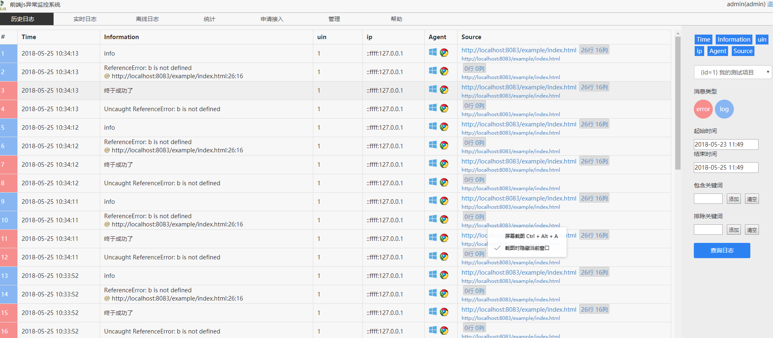The image size is (773, 338).
Task: Click the Windows icon in row 3
Action: 432,89
